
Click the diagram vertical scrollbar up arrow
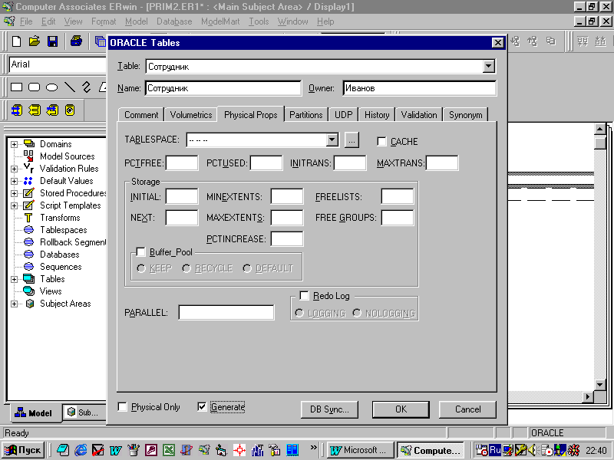pyautogui.click(x=599, y=128)
